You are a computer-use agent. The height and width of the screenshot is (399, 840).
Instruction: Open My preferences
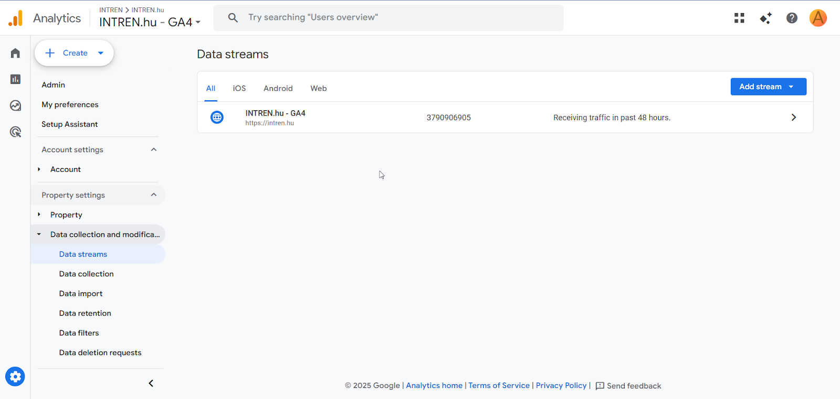coord(70,104)
